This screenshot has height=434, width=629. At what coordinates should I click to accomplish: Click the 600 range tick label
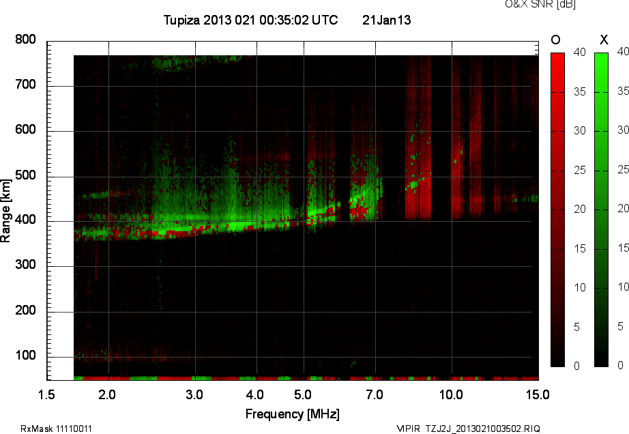pos(25,130)
